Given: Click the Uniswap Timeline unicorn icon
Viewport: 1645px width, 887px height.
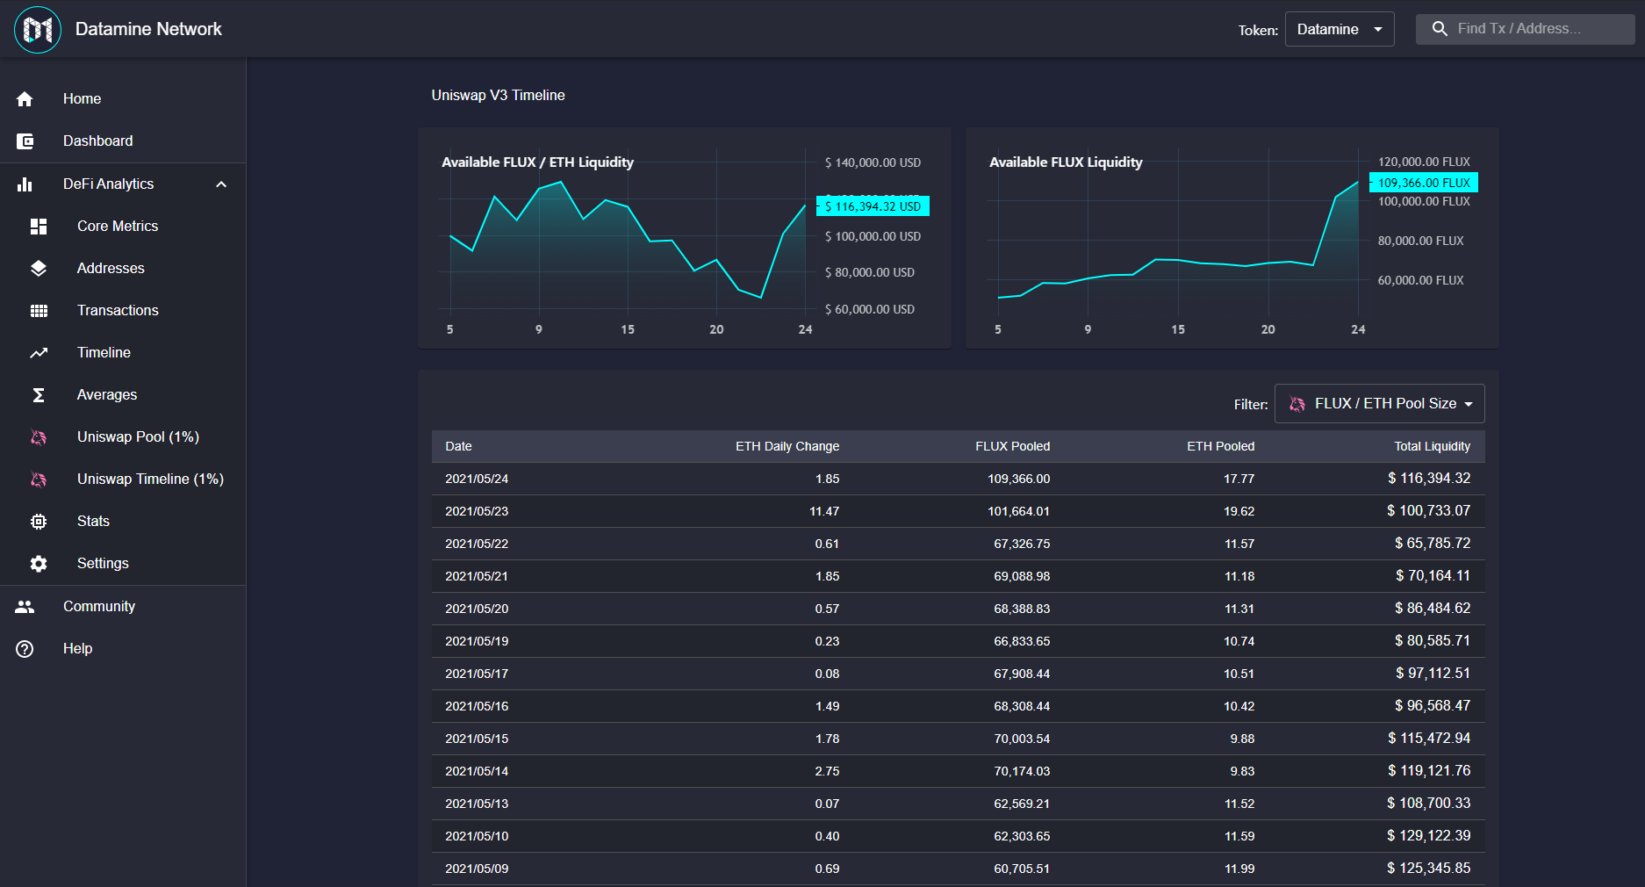Looking at the screenshot, I should point(39,480).
